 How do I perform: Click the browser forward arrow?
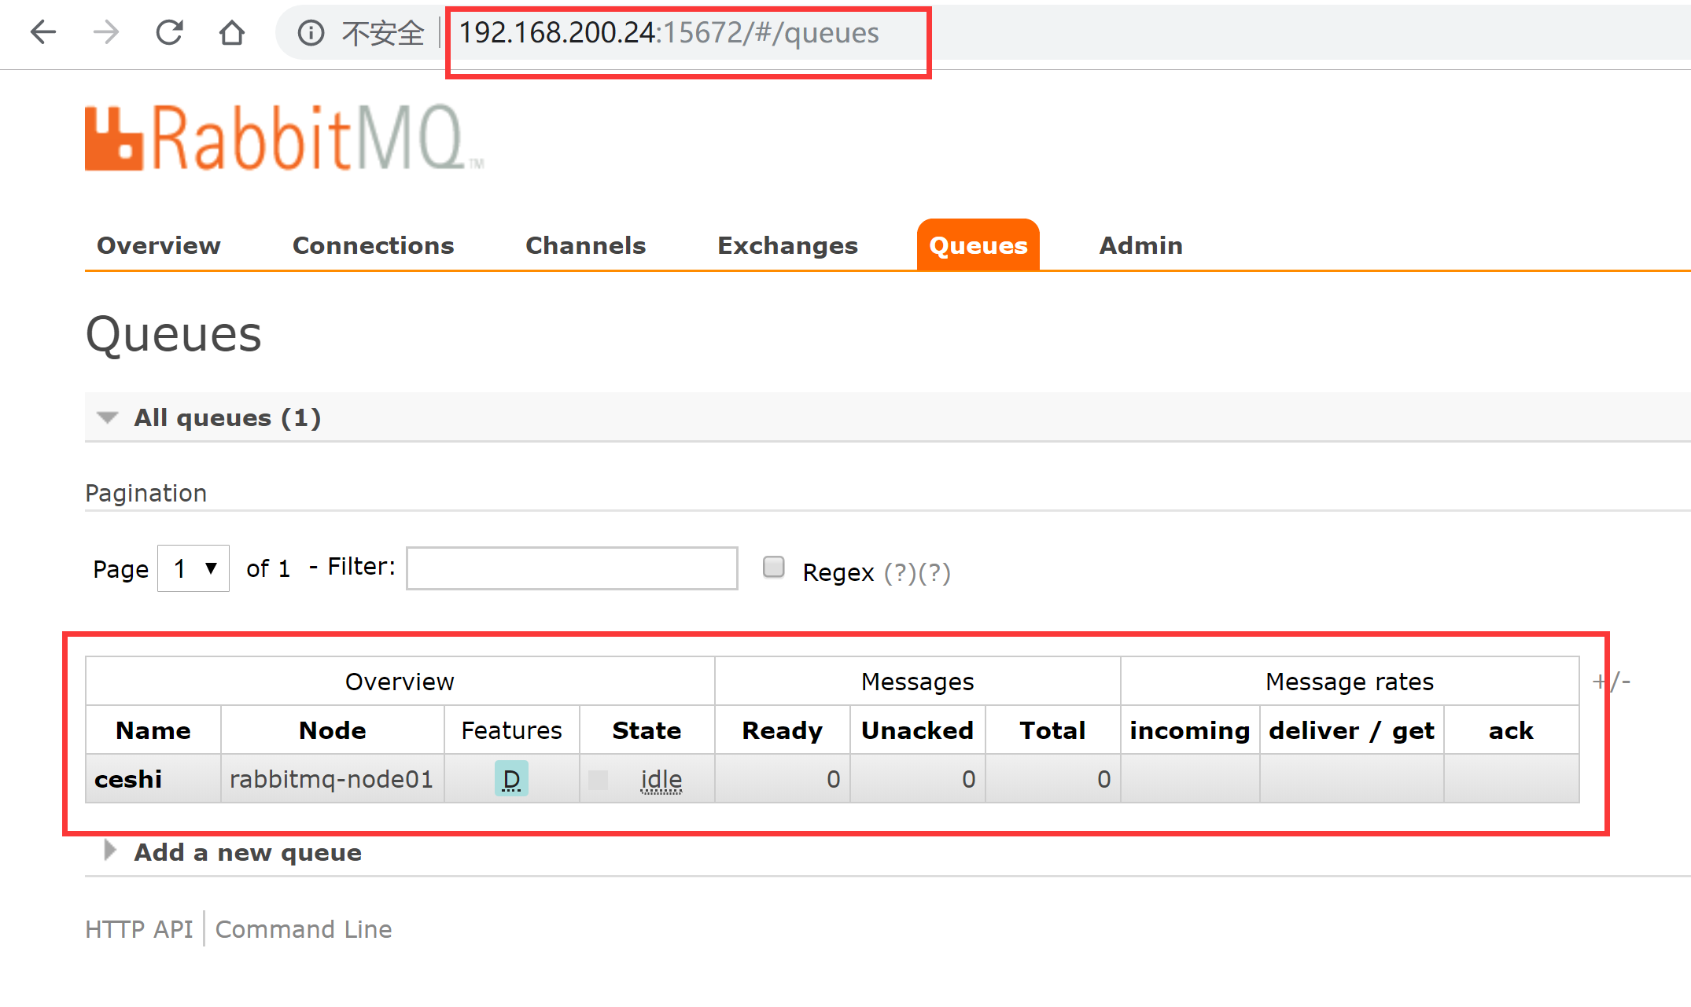click(106, 32)
